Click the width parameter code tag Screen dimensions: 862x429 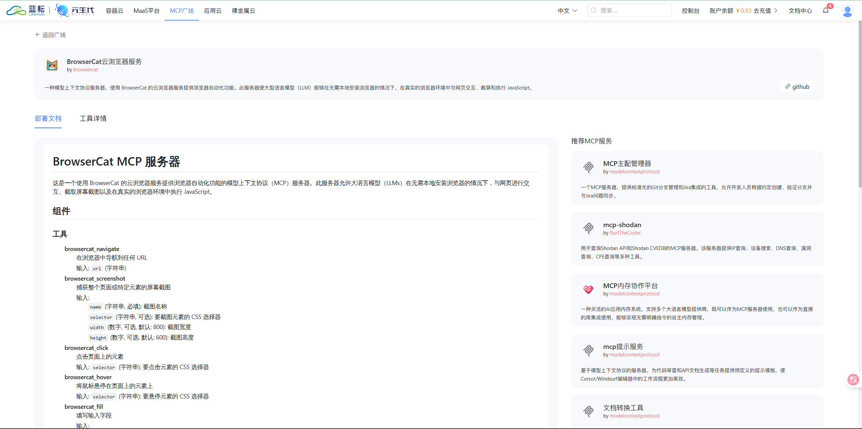97,327
